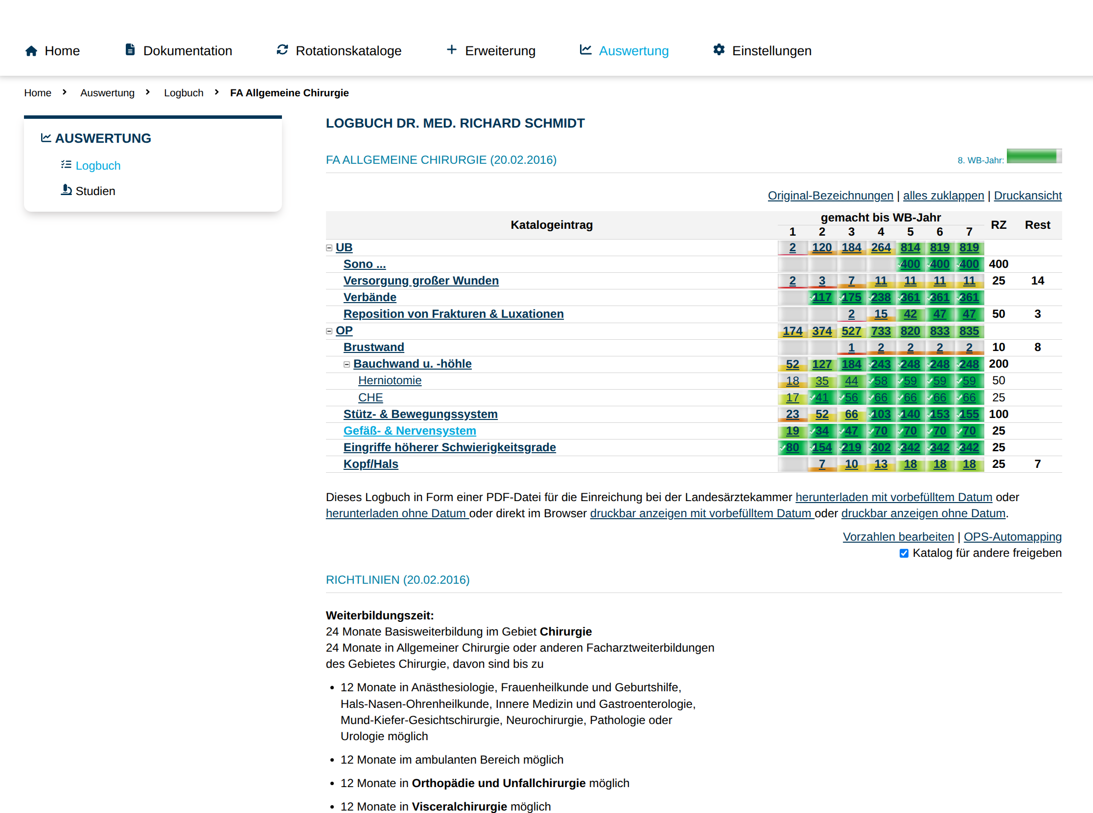Go to Logbuch in the breadcrumb
Screen dimensions: 1093x813
[184, 93]
